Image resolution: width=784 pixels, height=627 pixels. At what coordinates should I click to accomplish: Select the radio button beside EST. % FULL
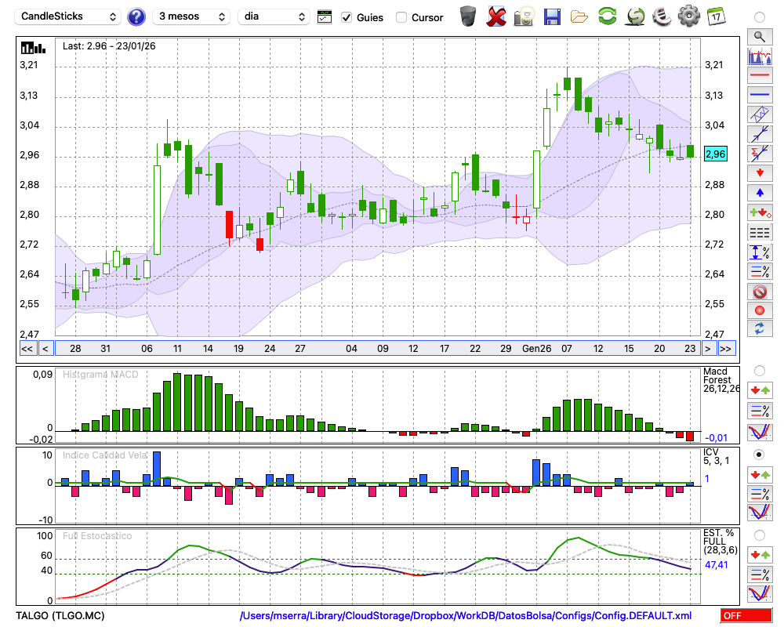coord(759,535)
